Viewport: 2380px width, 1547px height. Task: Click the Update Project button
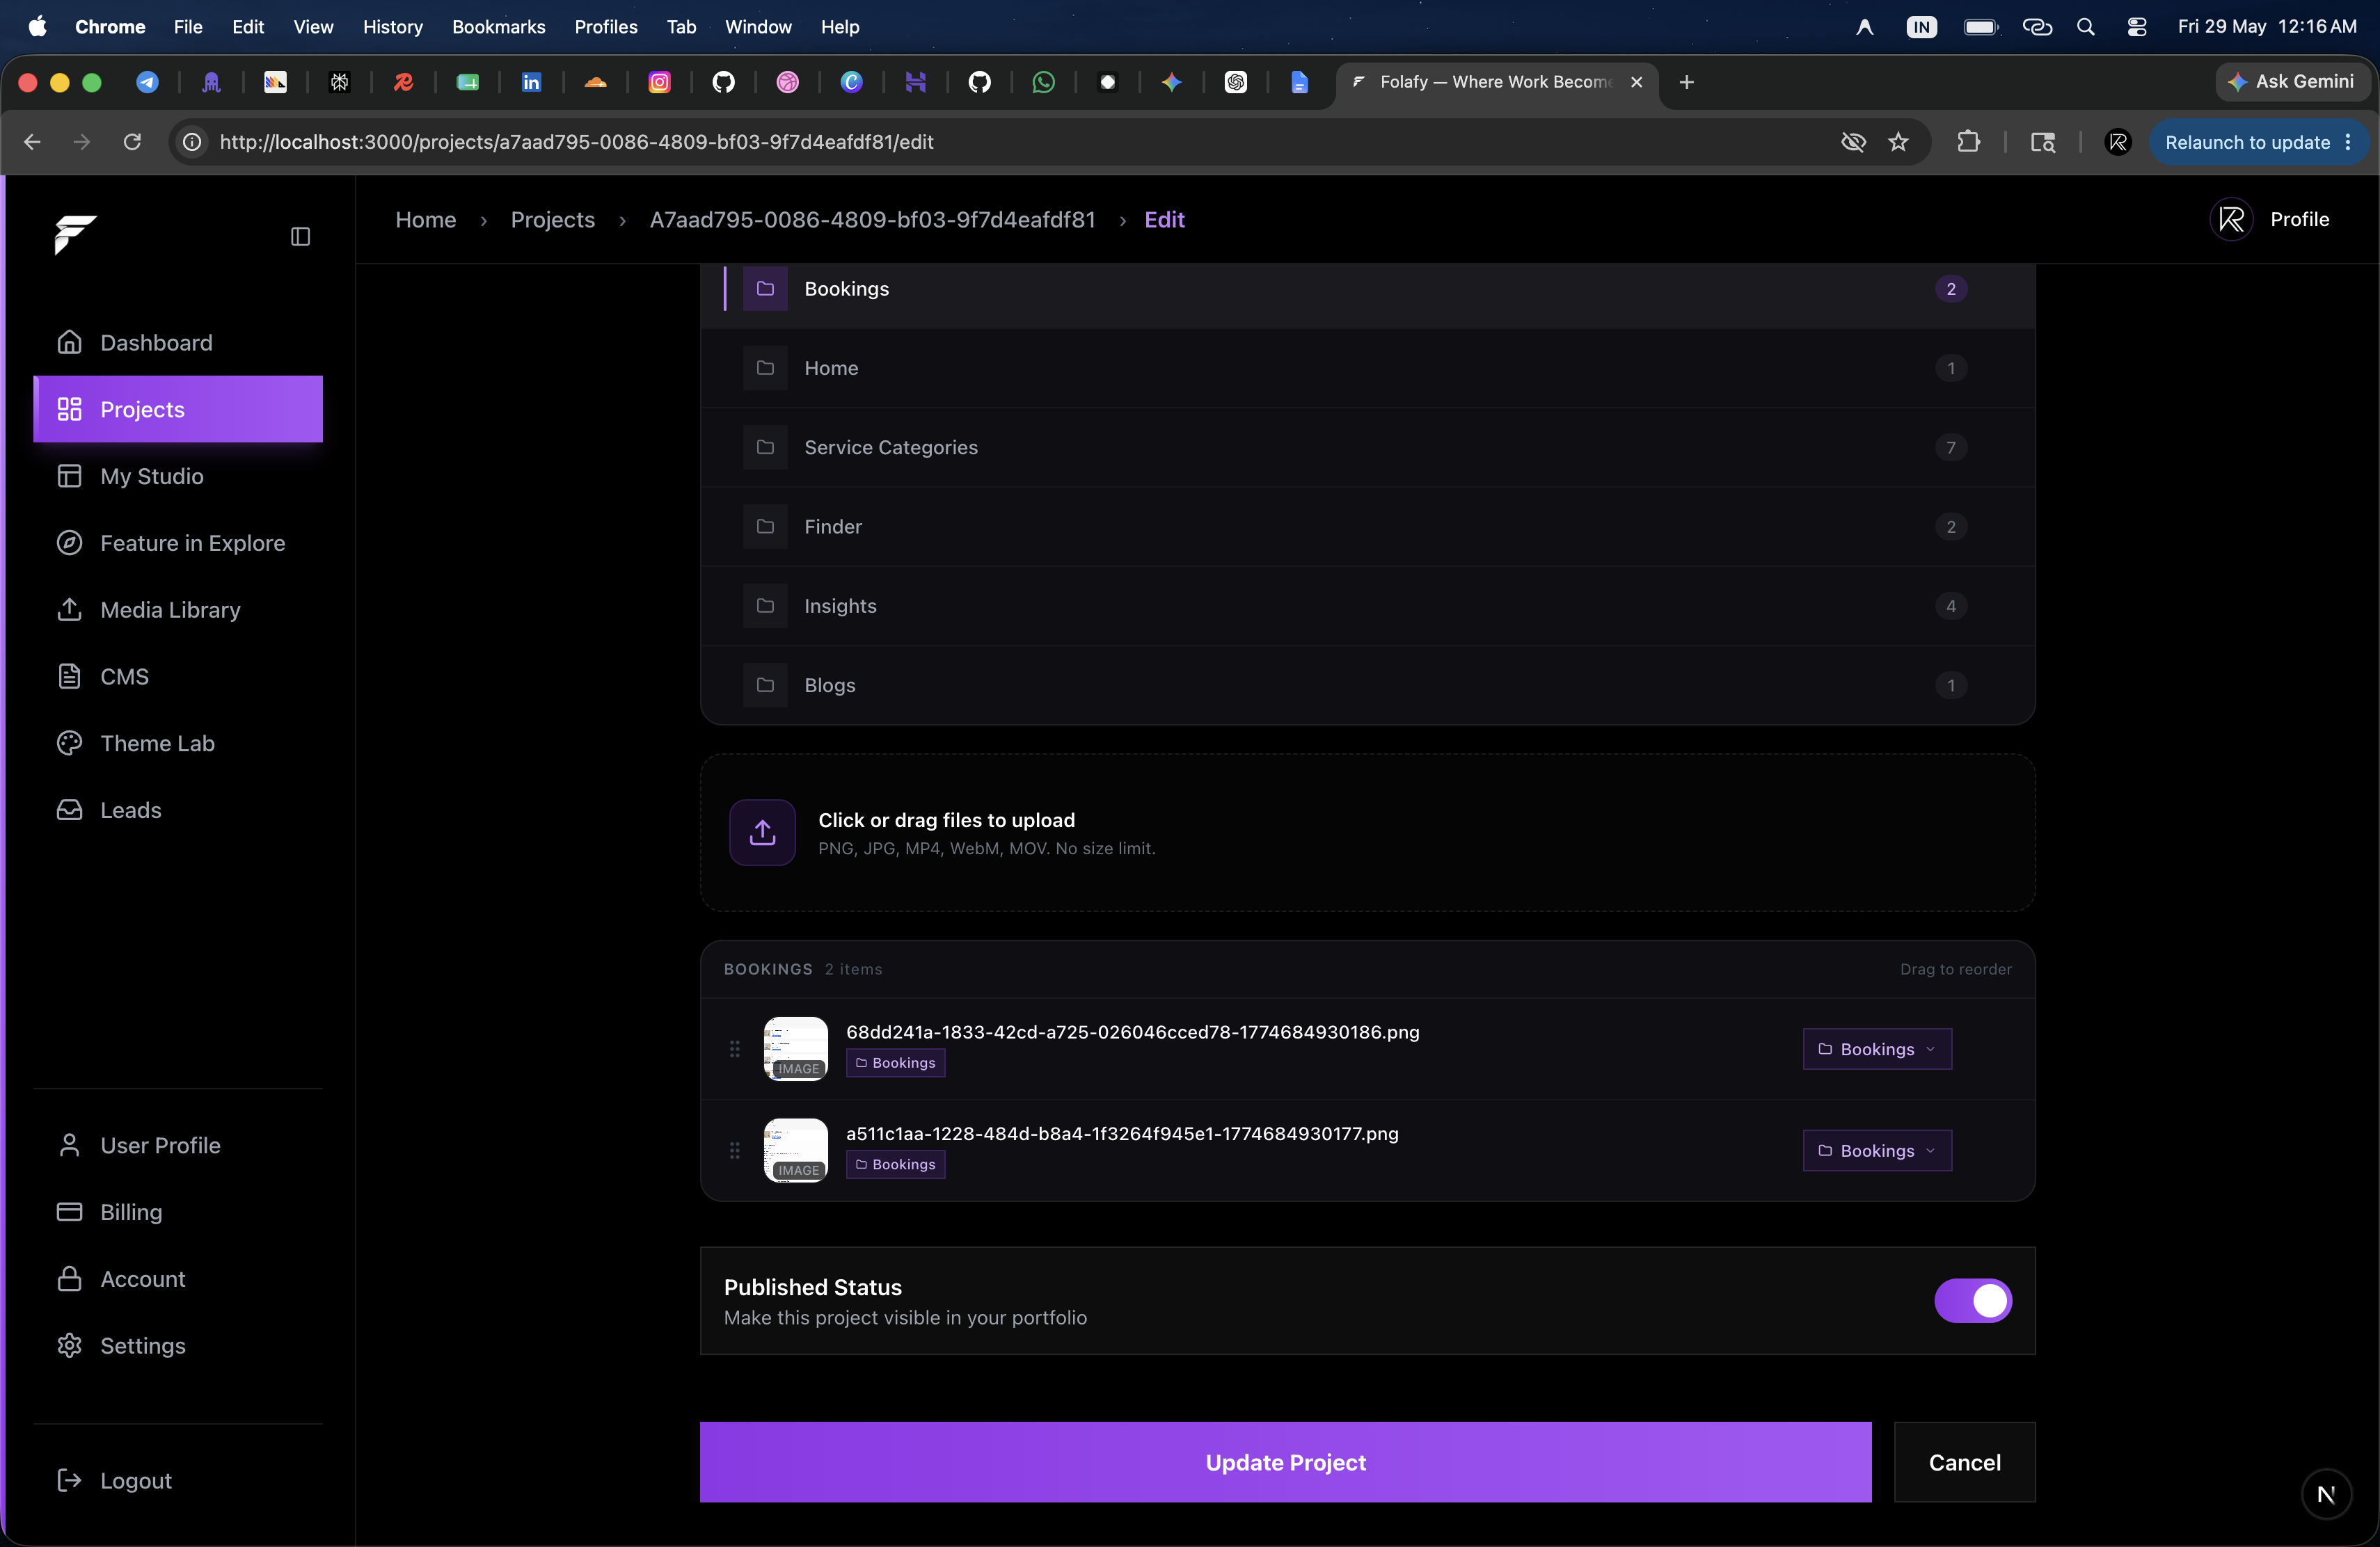click(1285, 1463)
